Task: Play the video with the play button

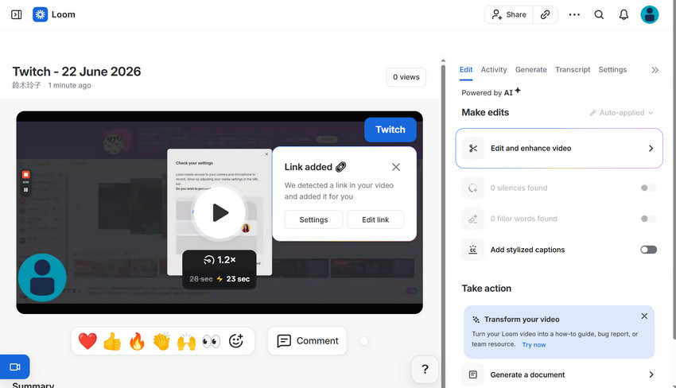Action: [220, 212]
